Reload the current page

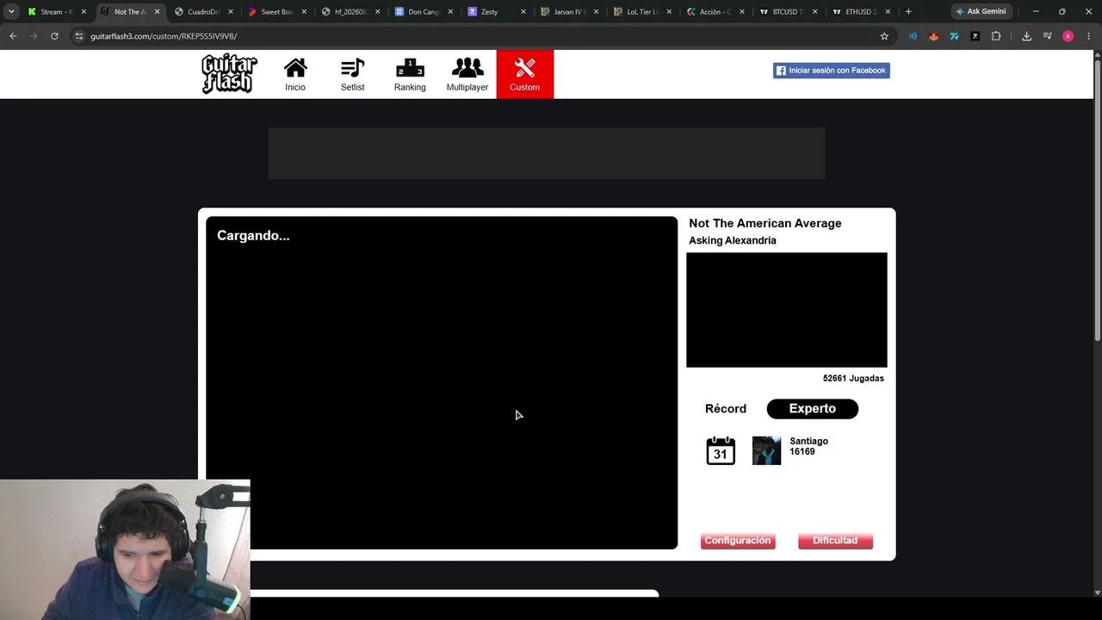coord(54,36)
